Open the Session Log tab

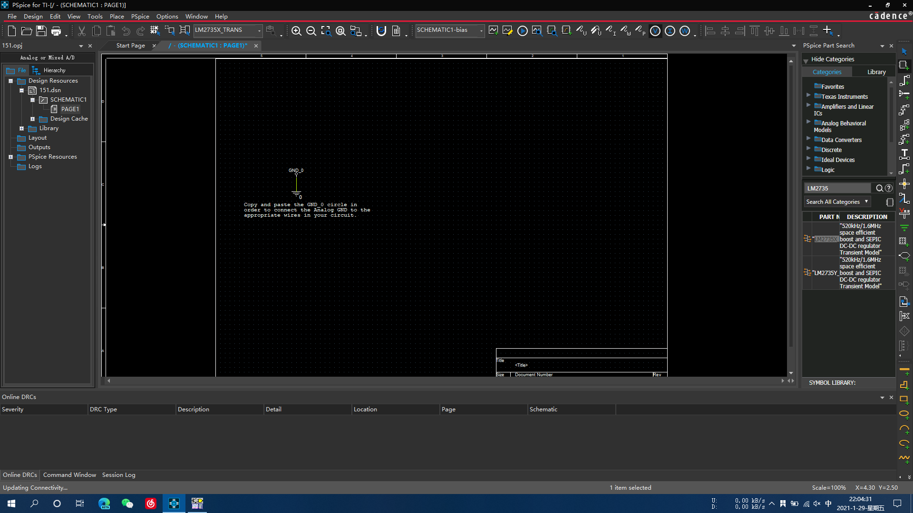pyautogui.click(x=118, y=475)
